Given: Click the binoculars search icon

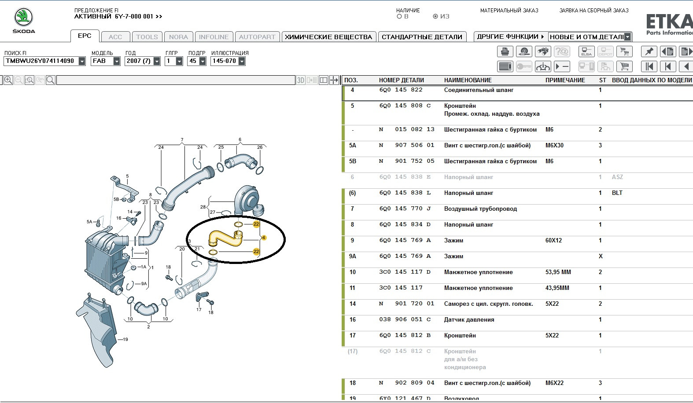Looking at the screenshot, I should (x=543, y=51).
